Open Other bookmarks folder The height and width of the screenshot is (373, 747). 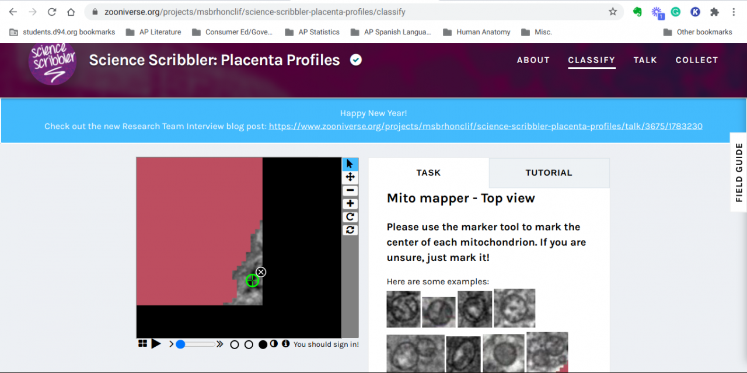click(x=698, y=32)
